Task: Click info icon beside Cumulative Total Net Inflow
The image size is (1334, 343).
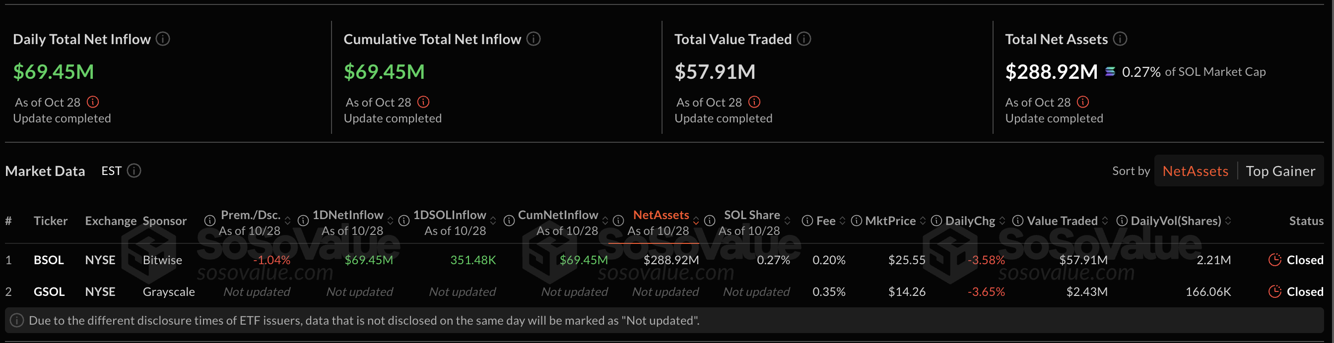Action: pos(534,39)
